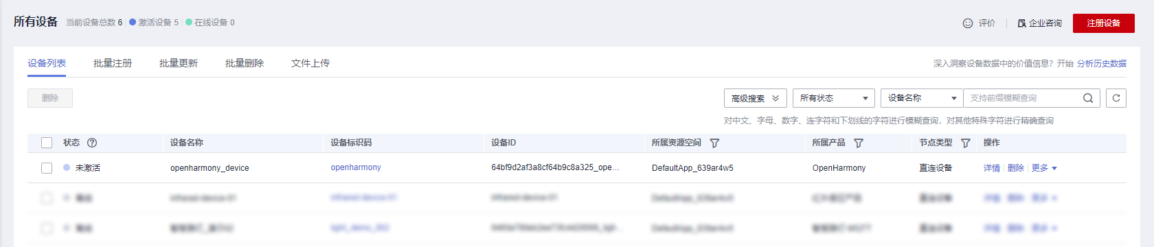The width and height of the screenshot is (1154, 247).
Task: Click the smiley 评价 feedback icon
Action: point(967,23)
